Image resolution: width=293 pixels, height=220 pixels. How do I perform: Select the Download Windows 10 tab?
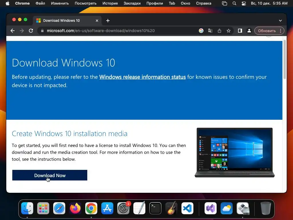click(x=67, y=21)
